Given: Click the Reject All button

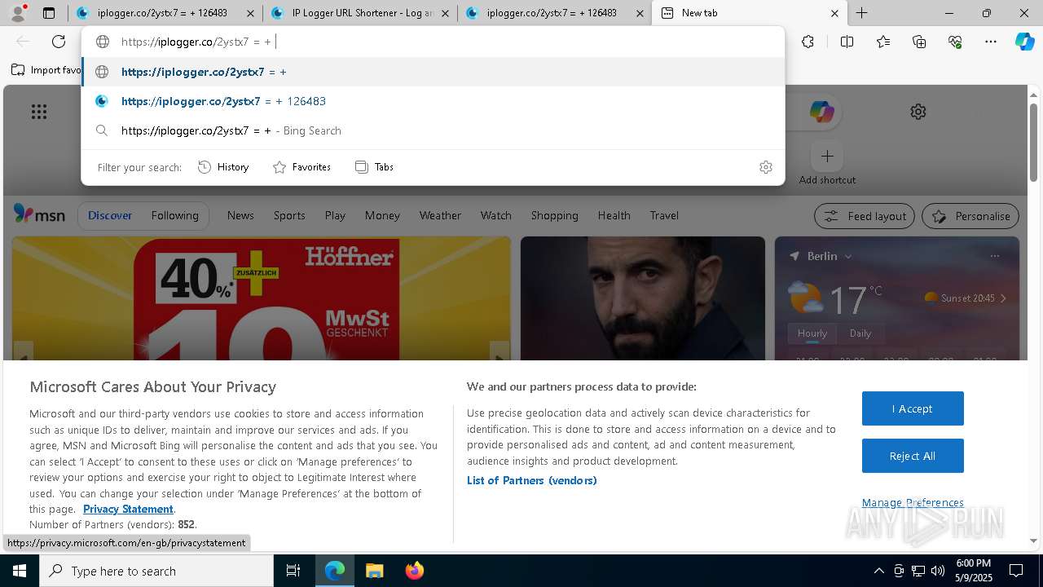Looking at the screenshot, I should (x=913, y=456).
